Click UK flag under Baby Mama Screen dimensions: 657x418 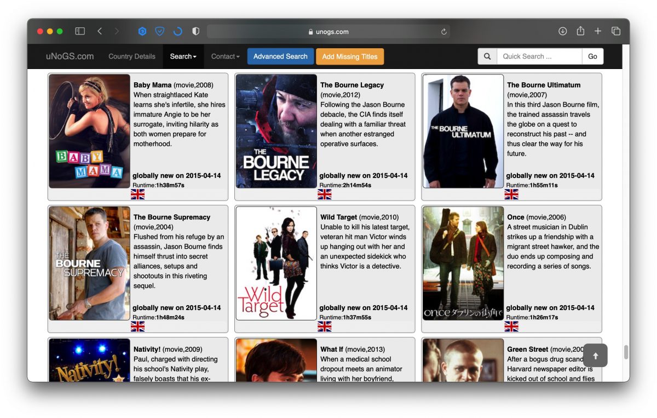(138, 194)
